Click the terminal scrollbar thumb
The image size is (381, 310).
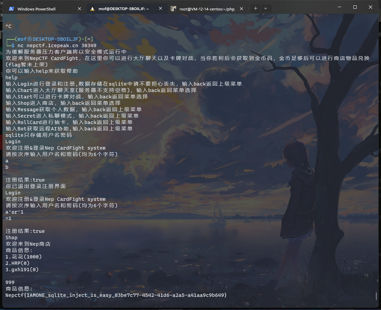376,296
